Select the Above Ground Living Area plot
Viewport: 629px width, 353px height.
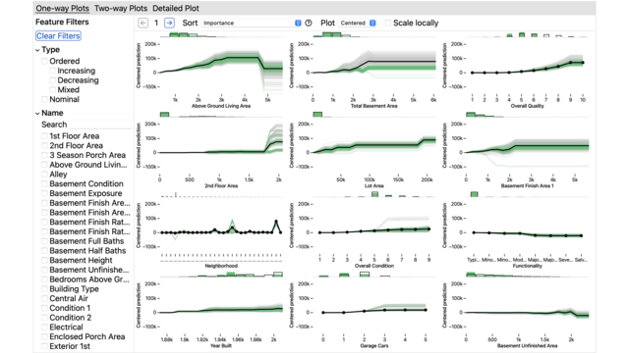tap(210, 71)
